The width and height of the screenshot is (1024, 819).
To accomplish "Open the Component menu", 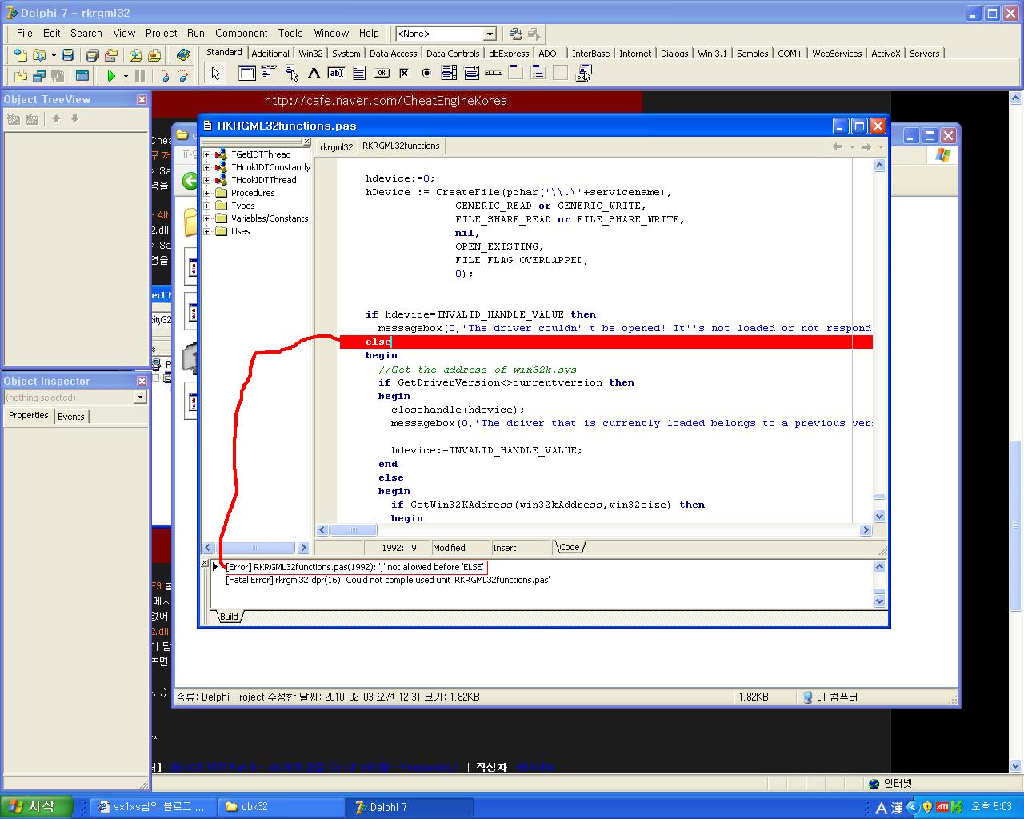I will pos(241,33).
